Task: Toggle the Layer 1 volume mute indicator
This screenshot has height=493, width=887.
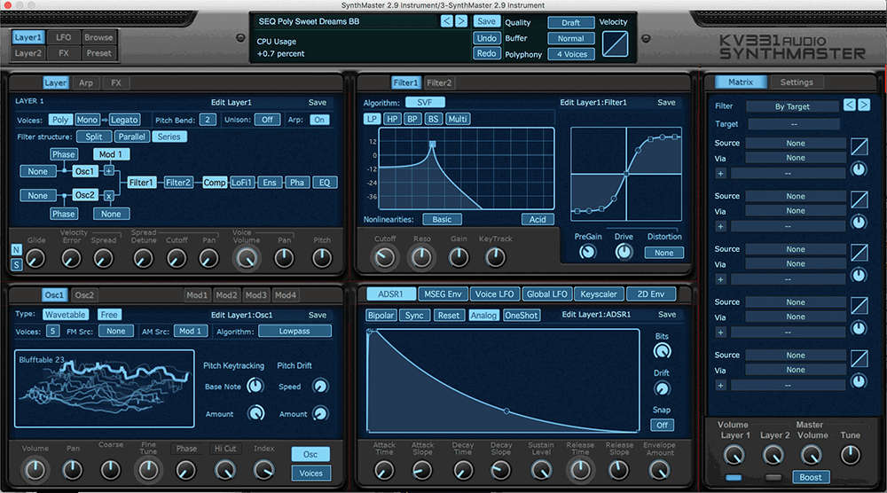Action: (734, 478)
